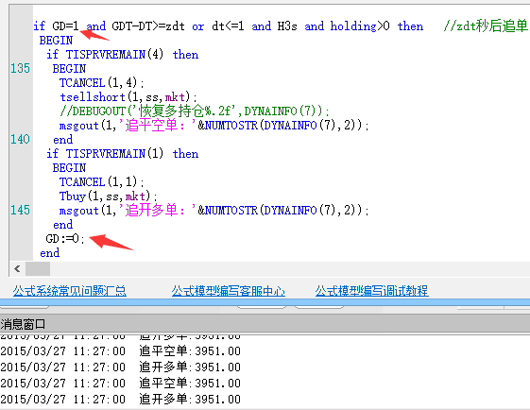Click the 消息窗口 panel title
Viewport: 530px width, 410px height.
23,324
